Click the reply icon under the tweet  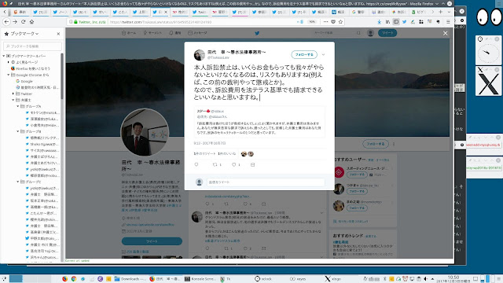pos(196,164)
